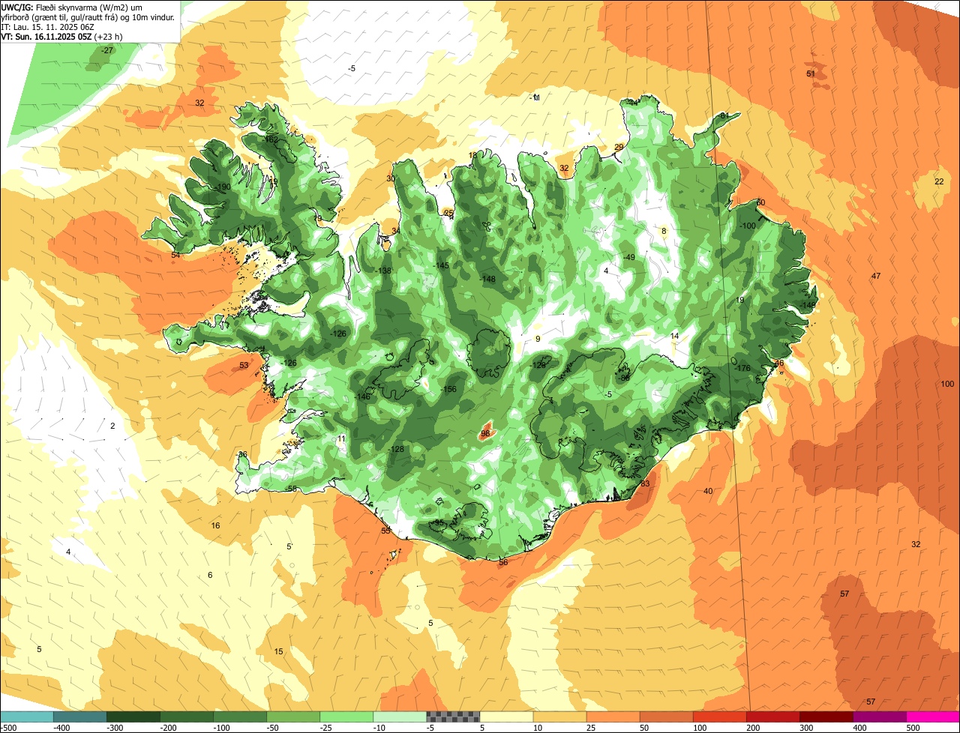The width and height of the screenshot is (960, 733).
Task: Click the '9' flux value on land
Action: pyautogui.click(x=538, y=339)
